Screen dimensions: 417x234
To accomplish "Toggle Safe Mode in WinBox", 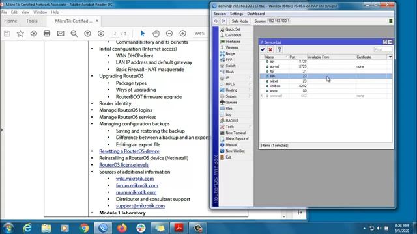I will (239, 21).
